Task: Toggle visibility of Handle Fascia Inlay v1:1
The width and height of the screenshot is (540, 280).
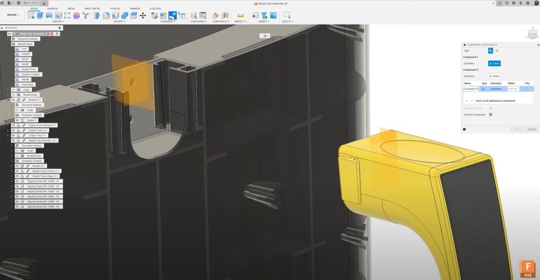Action: [x=17, y=176]
